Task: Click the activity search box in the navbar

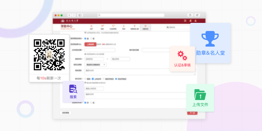Action: [x=178, y=27]
